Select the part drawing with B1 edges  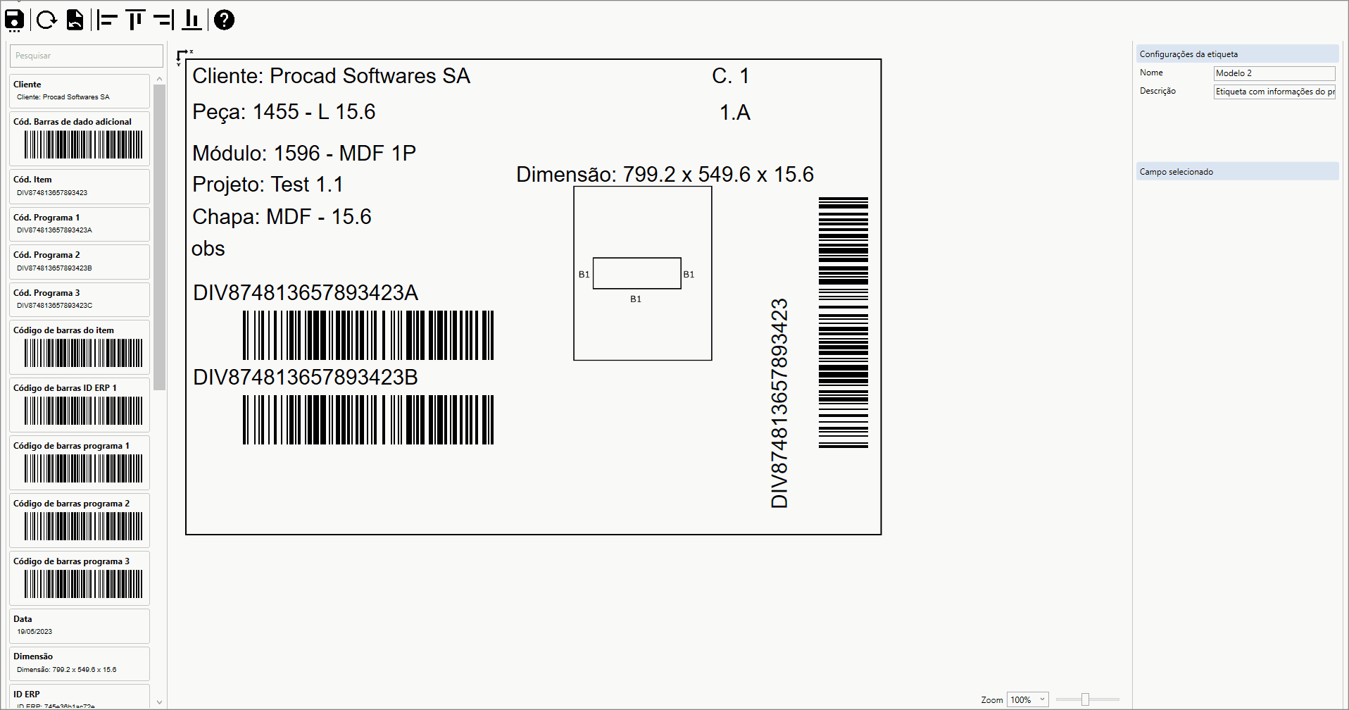tap(643, 273)
